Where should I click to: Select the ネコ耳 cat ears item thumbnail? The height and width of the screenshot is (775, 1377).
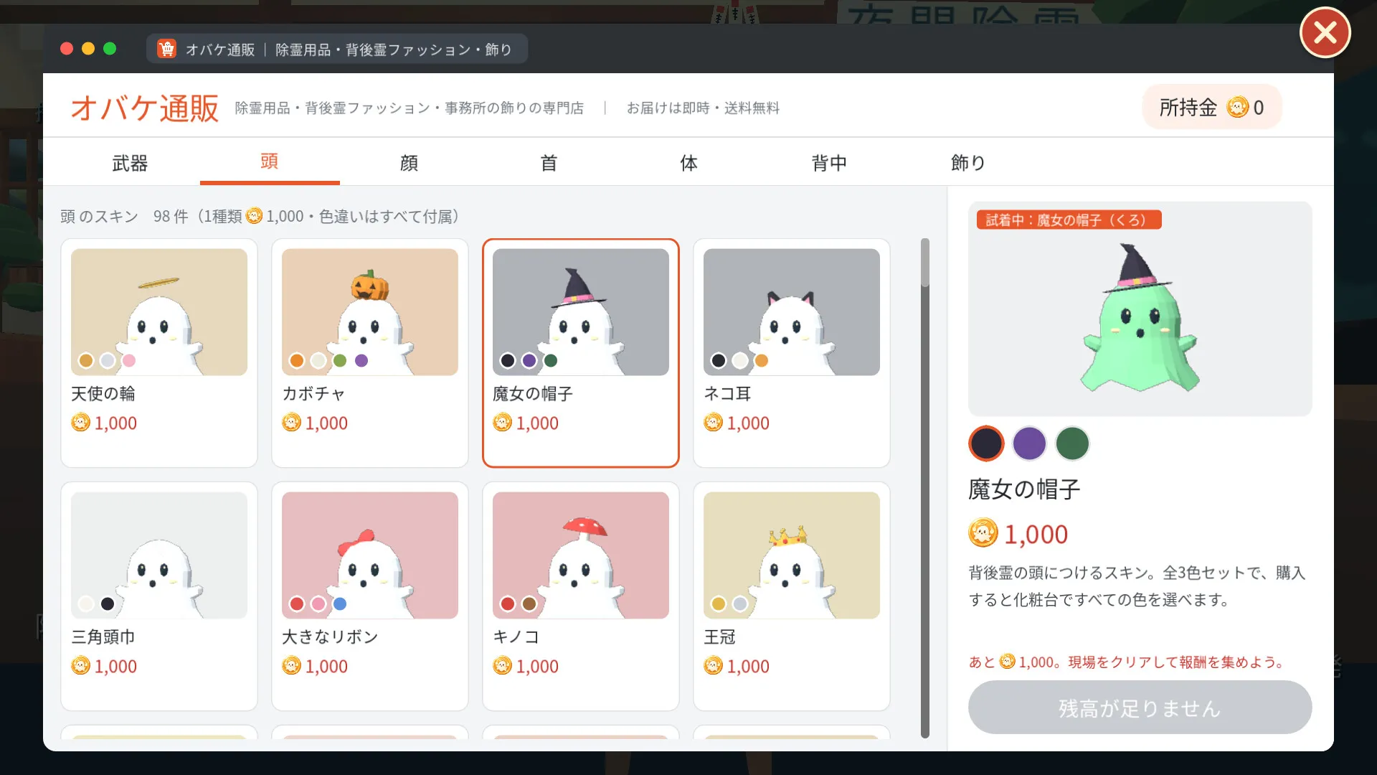[x=792, y=312]
